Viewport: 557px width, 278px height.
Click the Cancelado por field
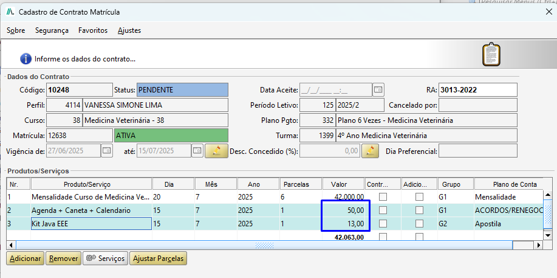click(478, 105)
